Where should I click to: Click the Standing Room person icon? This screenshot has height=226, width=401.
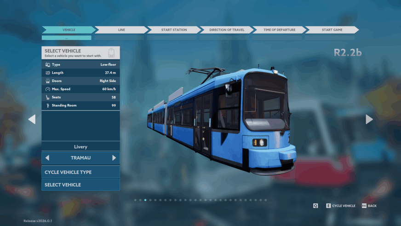[x=47, y=105]
